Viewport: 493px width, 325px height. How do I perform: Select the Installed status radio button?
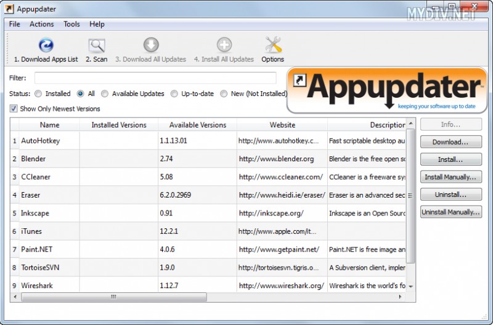pos(38,94)
